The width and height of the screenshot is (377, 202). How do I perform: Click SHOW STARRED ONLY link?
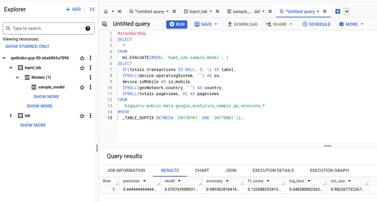click(x=27, y=47)
